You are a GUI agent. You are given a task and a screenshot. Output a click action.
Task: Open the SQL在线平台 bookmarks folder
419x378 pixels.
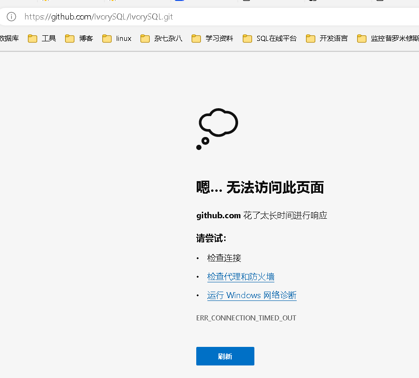(x=270, y=39)
